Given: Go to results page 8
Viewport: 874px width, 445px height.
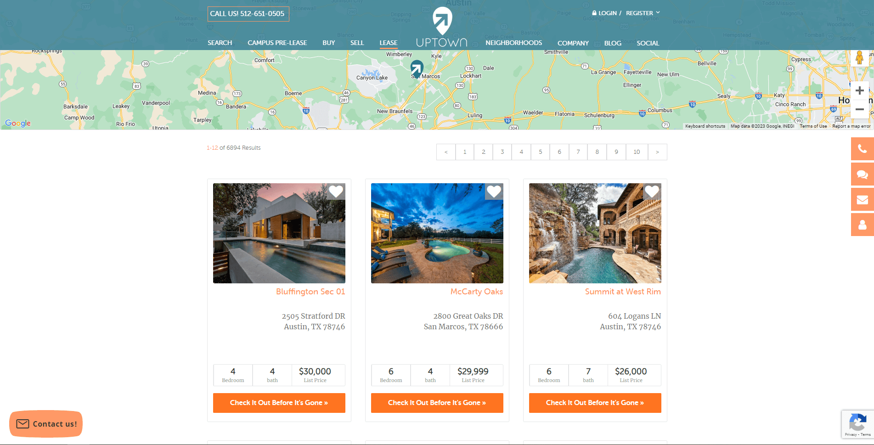Looking at the screenshot, I should tap(597, 152).
